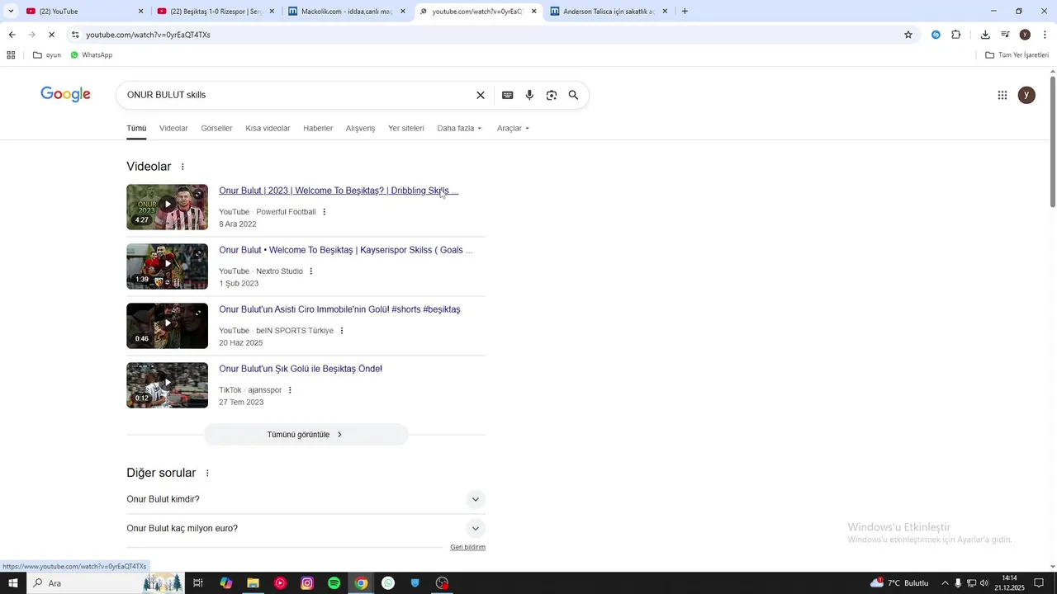Open more options for beIN SPORTS video
Image resolution: width=1057 pixels, height=594 pixels.
tap(341, 331)
